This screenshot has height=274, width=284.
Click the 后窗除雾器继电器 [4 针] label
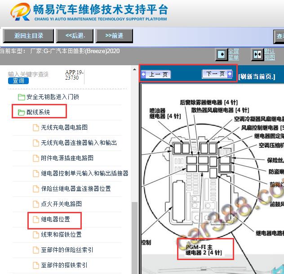[x=209, y=103]
